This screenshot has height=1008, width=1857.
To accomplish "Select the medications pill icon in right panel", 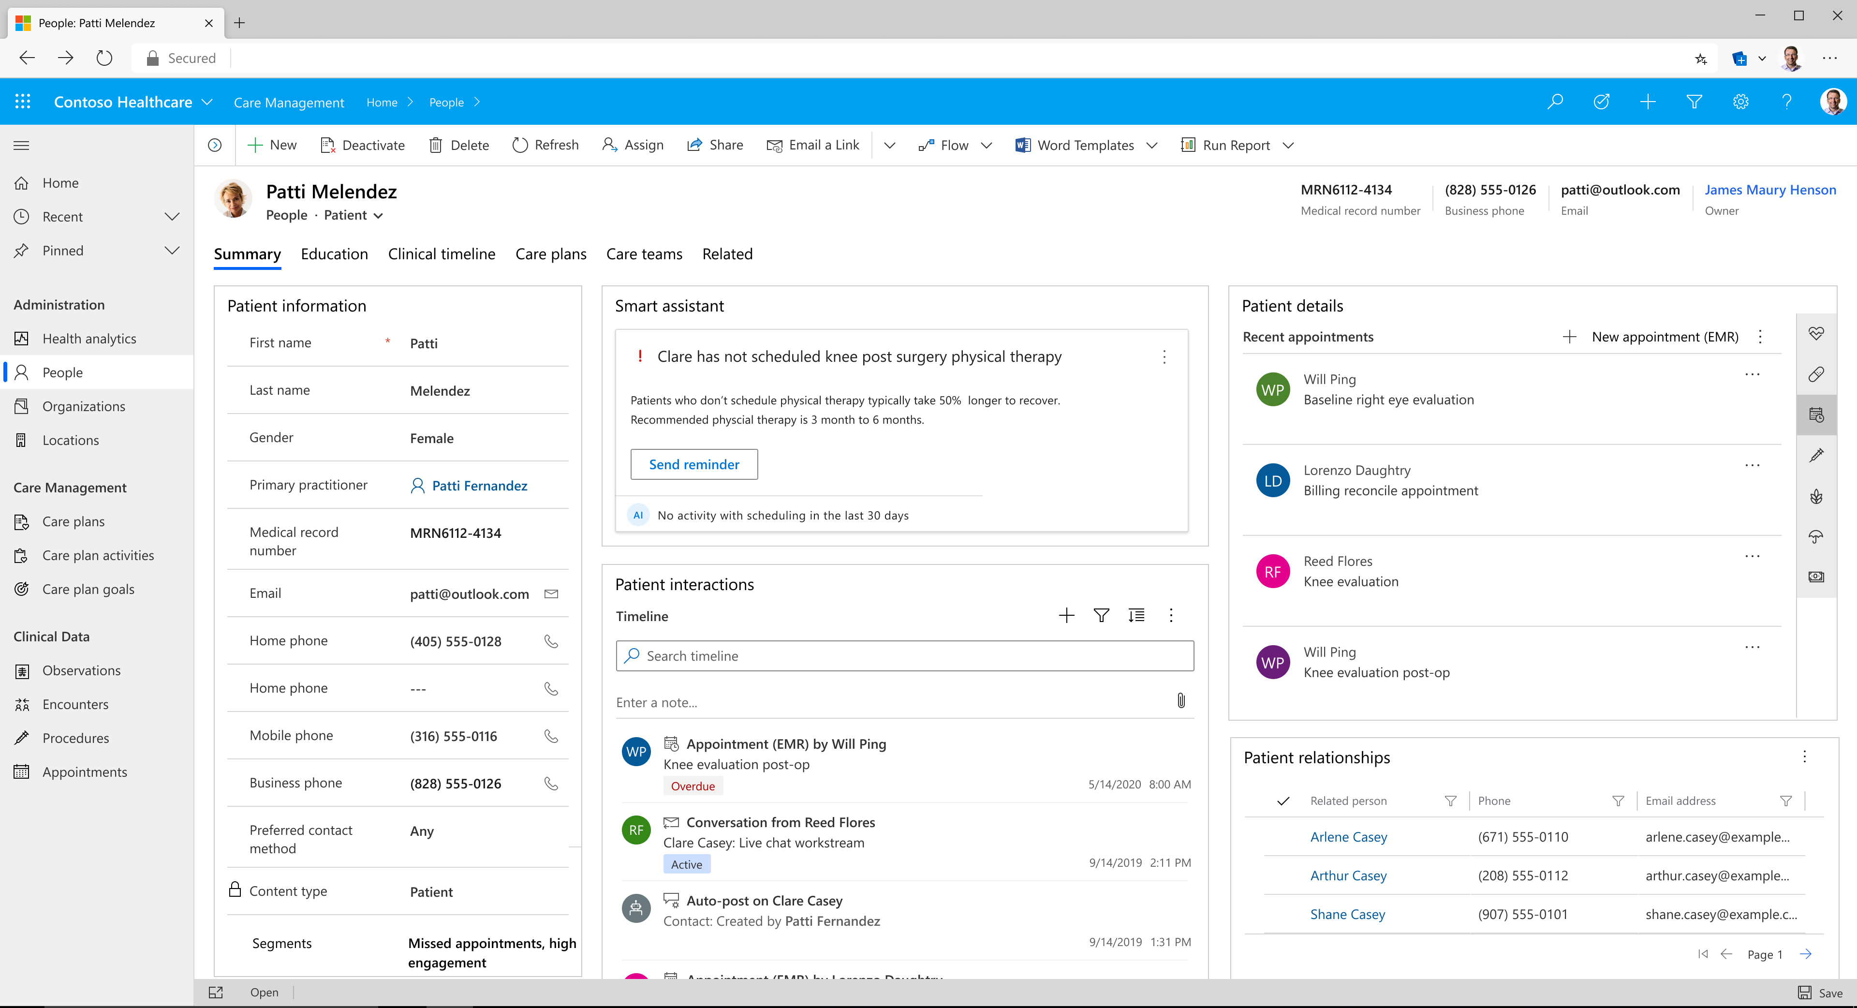I will click(1817, 374).
